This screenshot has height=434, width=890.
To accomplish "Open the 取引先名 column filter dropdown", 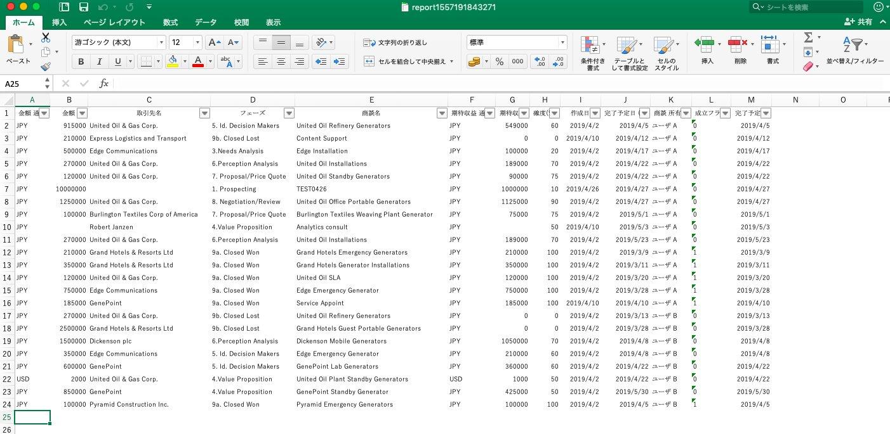I will 204,113.
